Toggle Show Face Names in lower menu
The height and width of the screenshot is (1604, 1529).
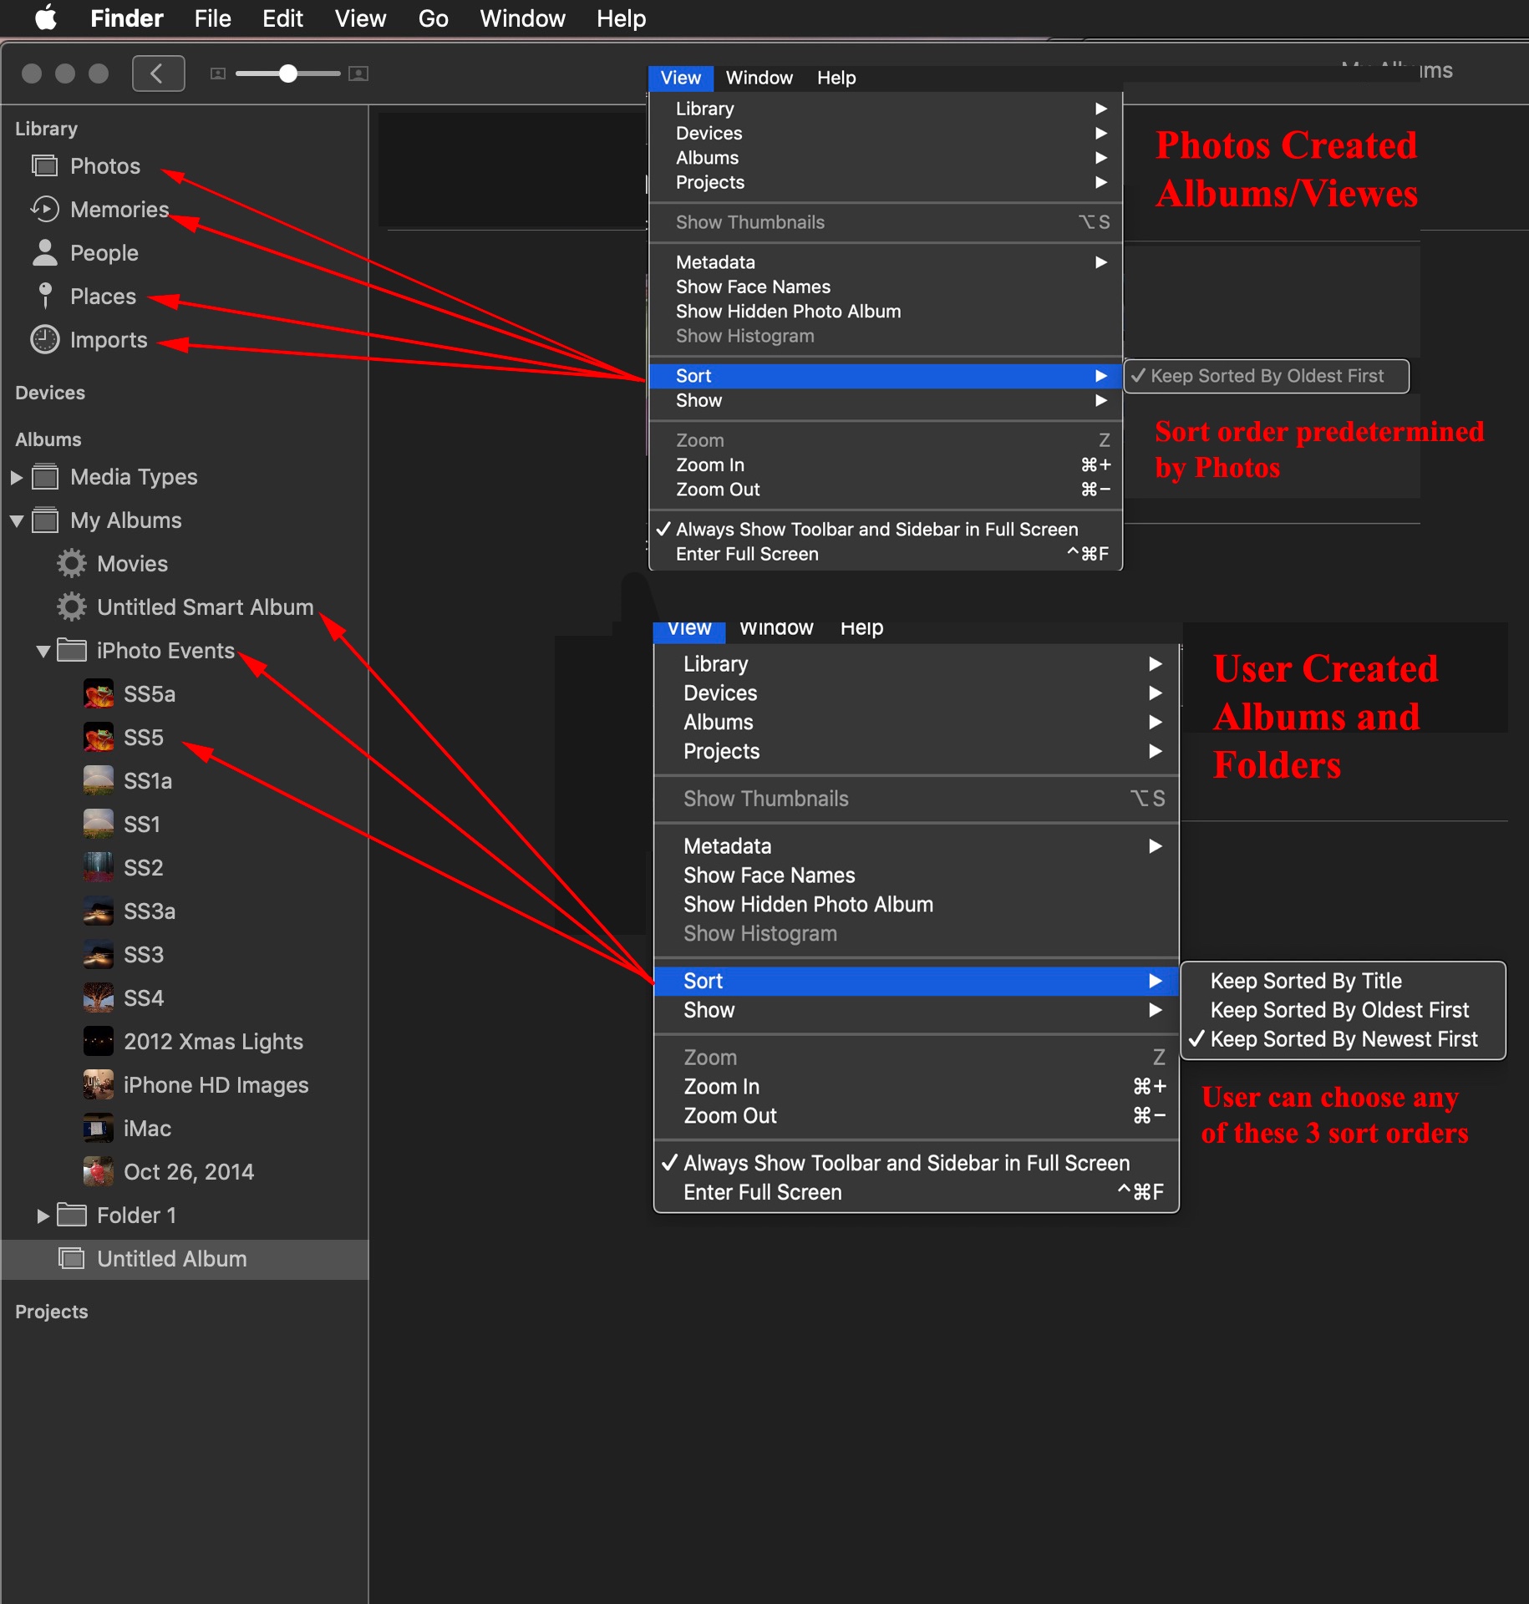917,876
